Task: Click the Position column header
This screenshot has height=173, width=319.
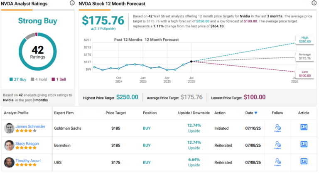Action: coord(150,113)
